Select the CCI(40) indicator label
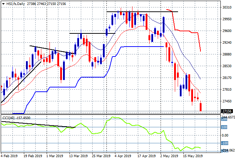This screenshot has height=160, width=235. 9,118
